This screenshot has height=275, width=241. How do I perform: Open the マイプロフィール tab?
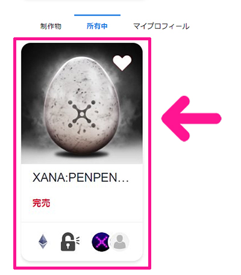(x=161, y=26)
